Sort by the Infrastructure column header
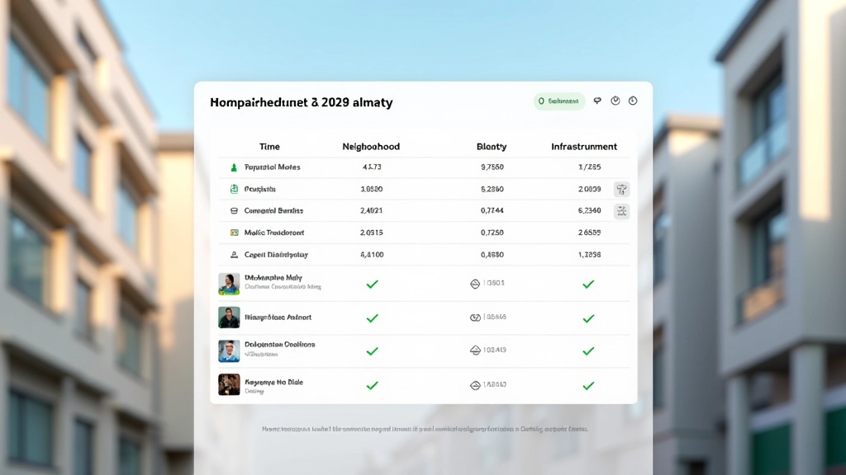This screenshot has height=475, width=846. point(584,147)
